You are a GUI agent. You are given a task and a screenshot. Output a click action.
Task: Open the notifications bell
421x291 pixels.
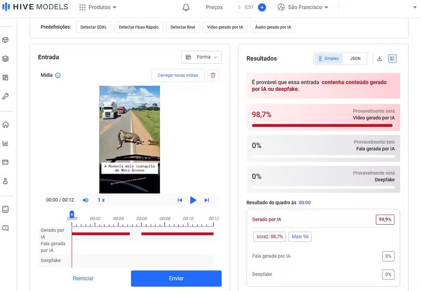(x=186, y=8)
